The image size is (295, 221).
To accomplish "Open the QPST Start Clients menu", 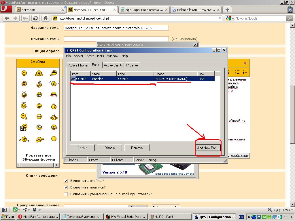I will 95,56.
